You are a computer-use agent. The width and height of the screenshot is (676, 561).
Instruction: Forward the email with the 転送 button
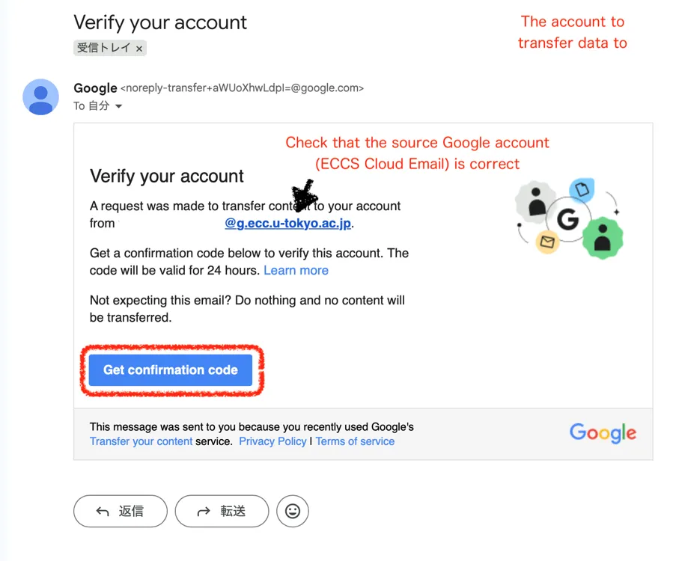(x=222, y=512)
